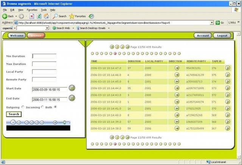
Task: Click the IE Home toolbar icon
Action: coord(46,16)
